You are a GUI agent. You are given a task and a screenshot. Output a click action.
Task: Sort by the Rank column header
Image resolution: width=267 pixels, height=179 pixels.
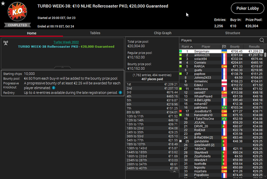[187, 46]
